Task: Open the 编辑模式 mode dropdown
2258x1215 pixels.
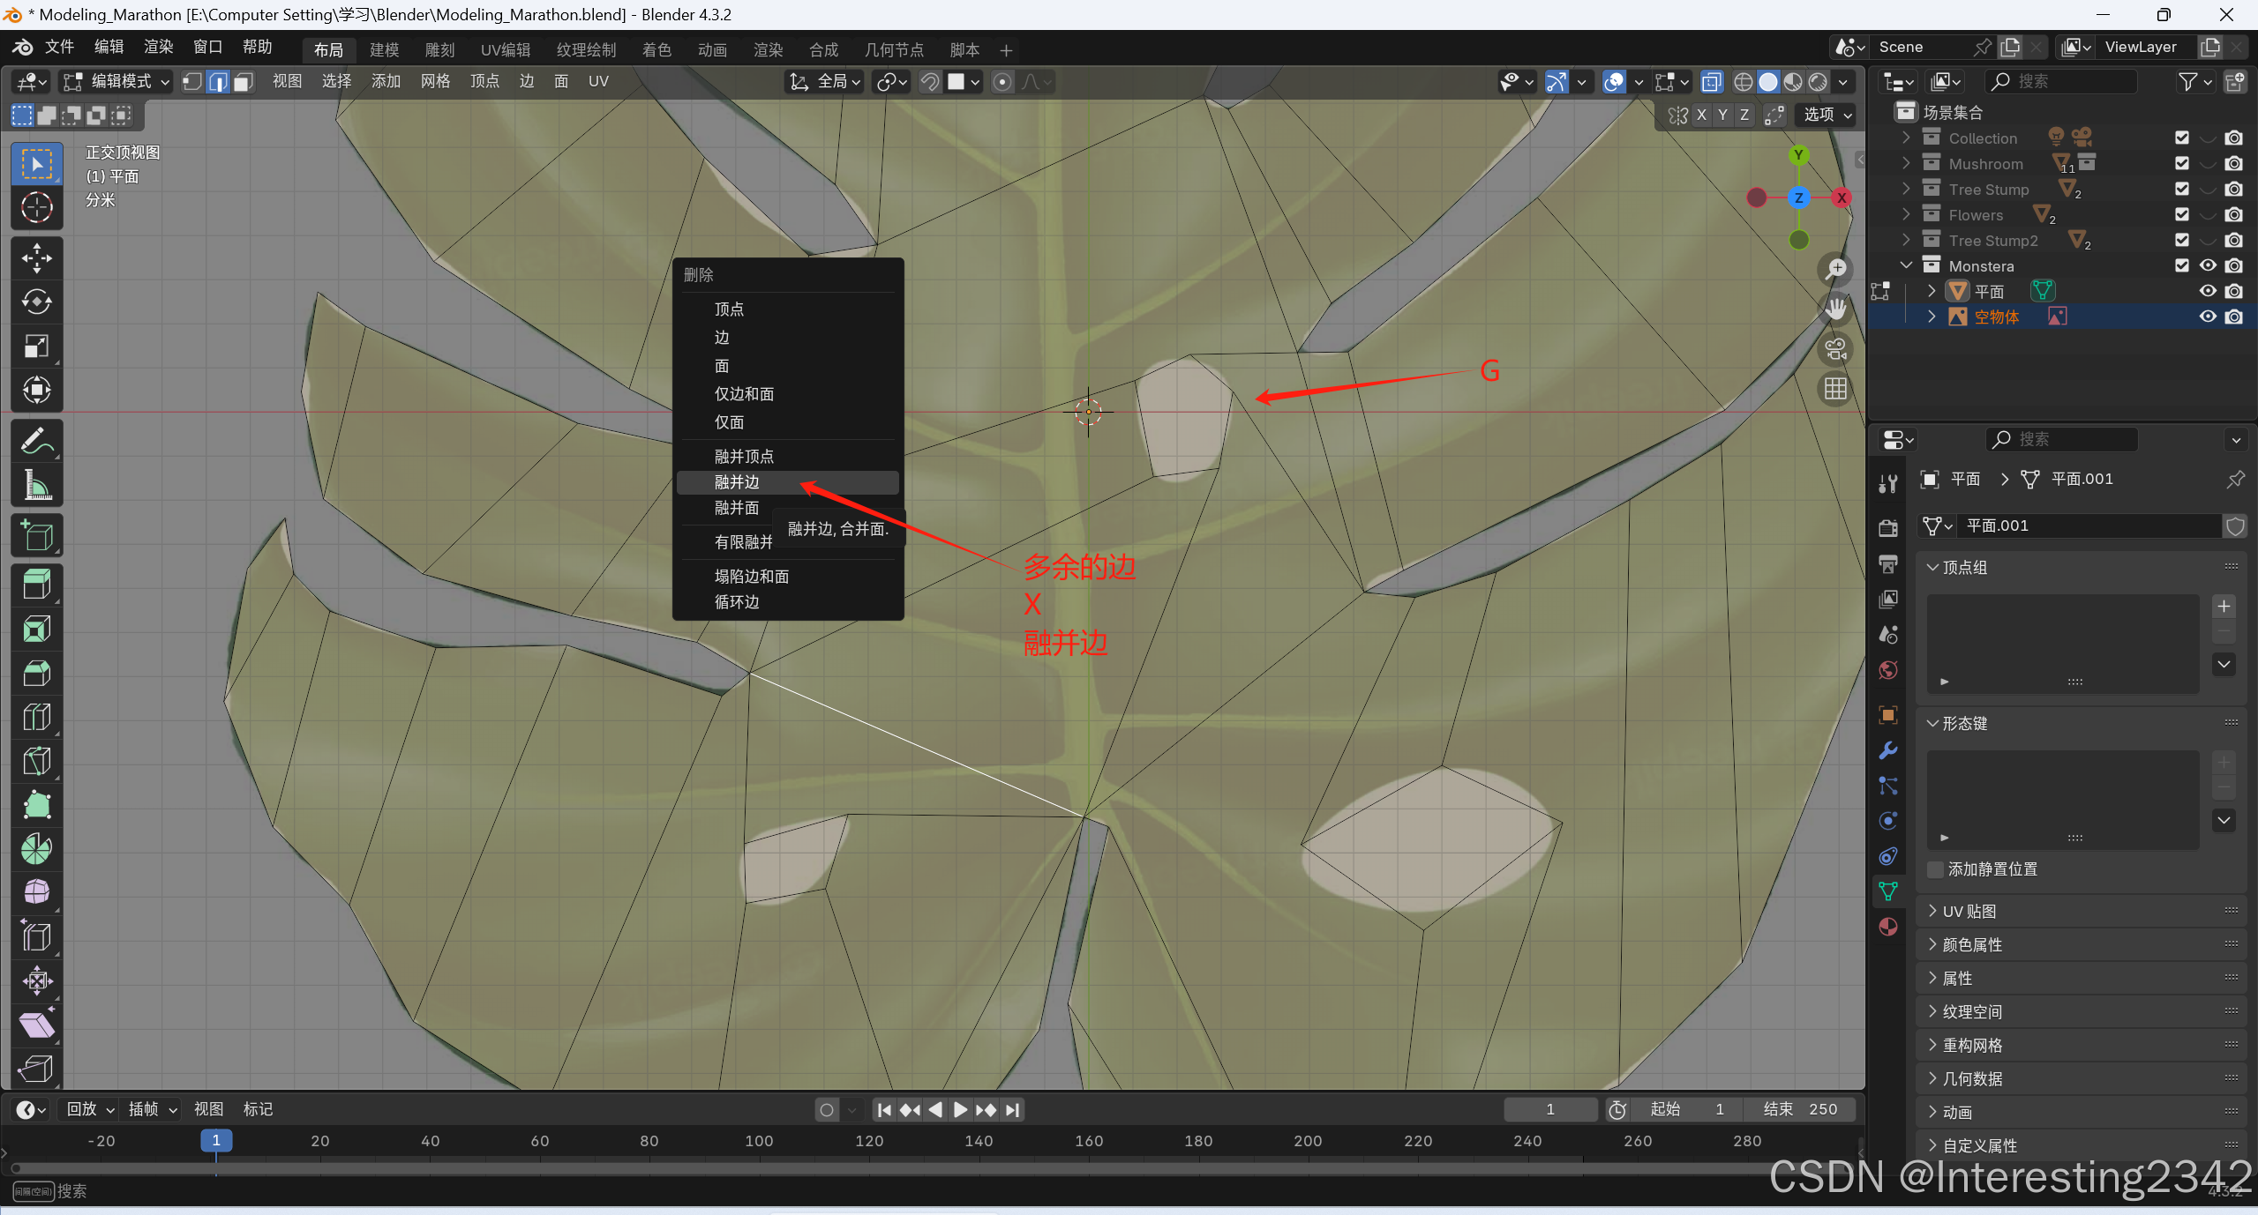Action: [117, 82]
